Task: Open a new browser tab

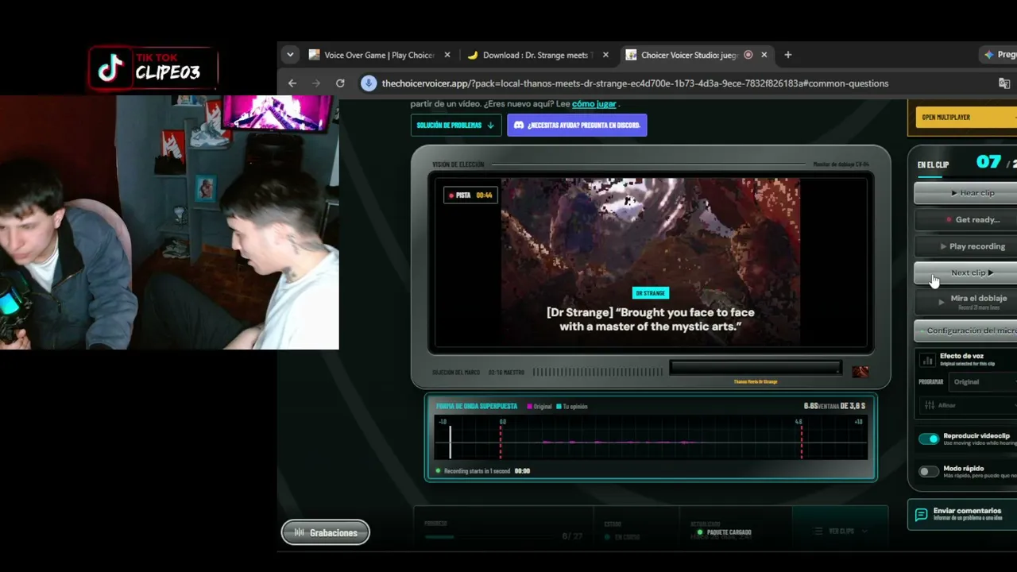Action: [x=788, y=55]
